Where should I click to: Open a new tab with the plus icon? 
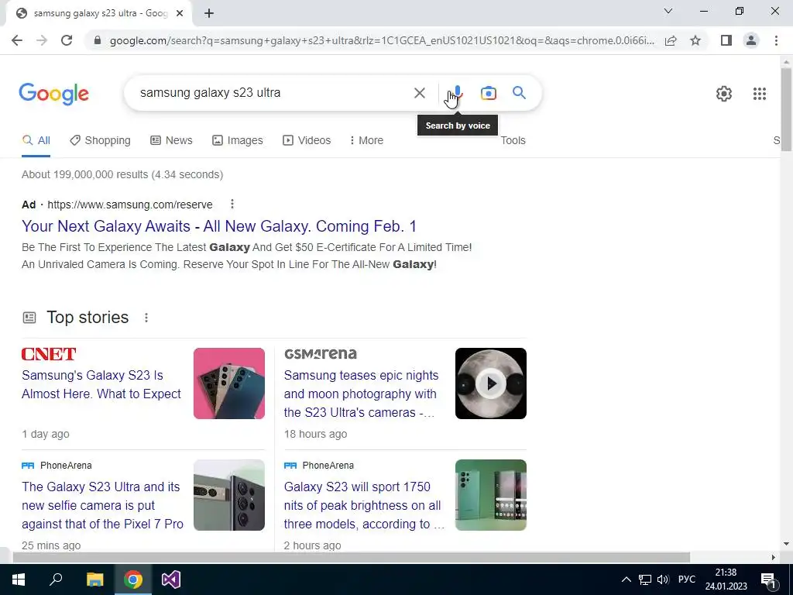click(x=209, y=14)
